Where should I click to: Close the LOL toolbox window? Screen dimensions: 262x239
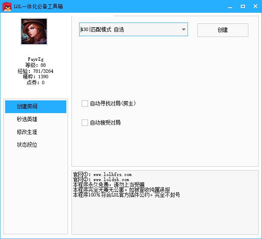point(255,6)
